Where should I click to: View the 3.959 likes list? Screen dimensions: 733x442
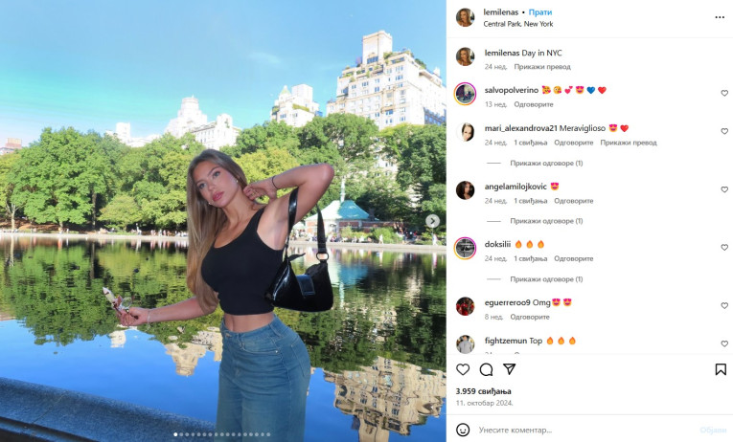(483, 391)
